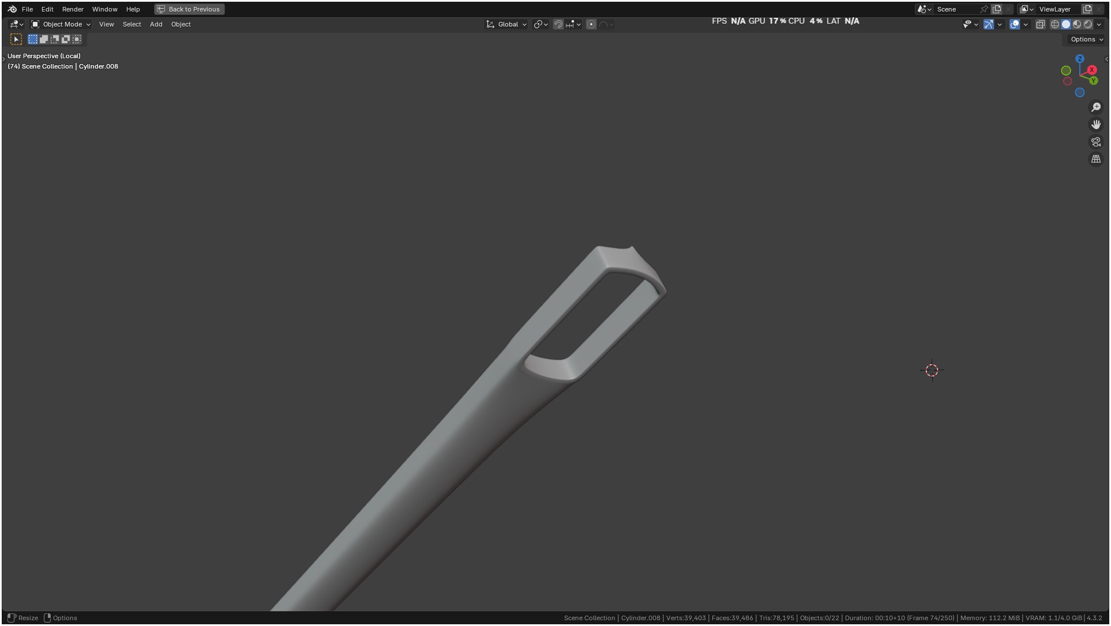
Task: Click the zoom view magnifier icon
Action: coord(1095,107)
